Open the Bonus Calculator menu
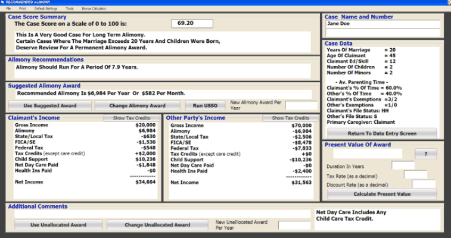Viewport: 451px width, 238px height. pyautogui.click(x=94, y=9)
